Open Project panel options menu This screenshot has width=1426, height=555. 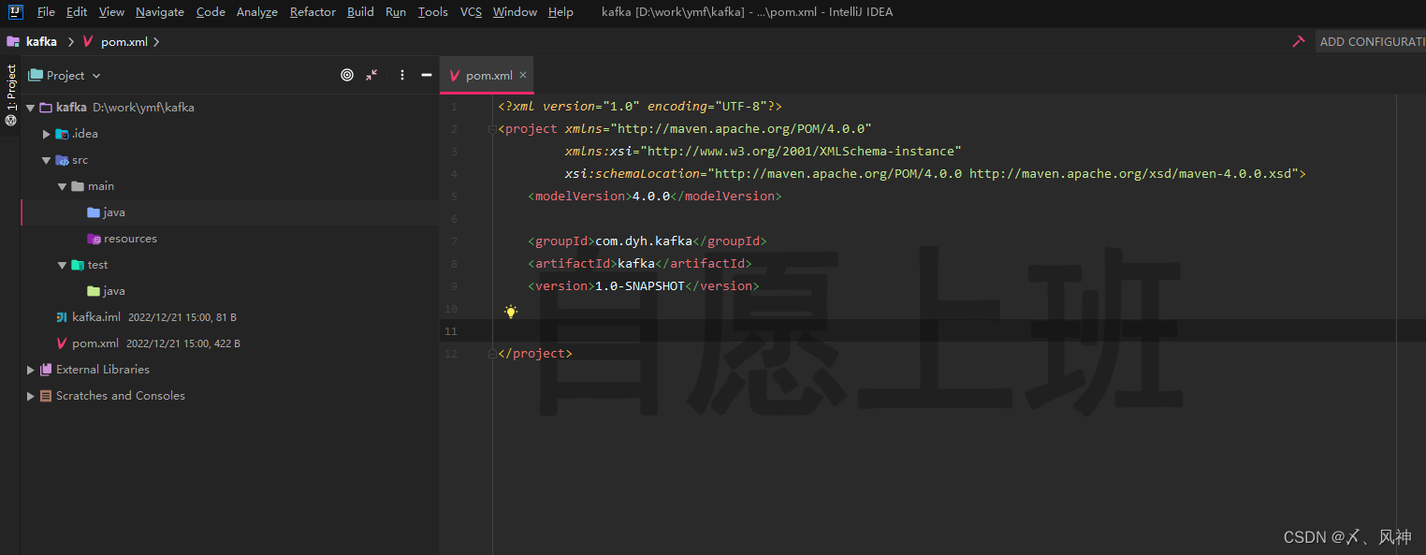click(x=402, y=75)
